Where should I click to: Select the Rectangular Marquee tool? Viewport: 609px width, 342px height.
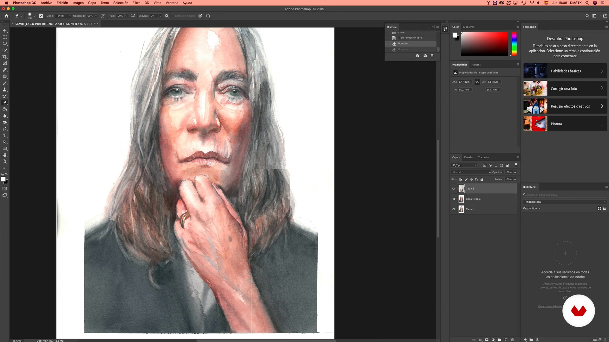[x=5, y=37]
